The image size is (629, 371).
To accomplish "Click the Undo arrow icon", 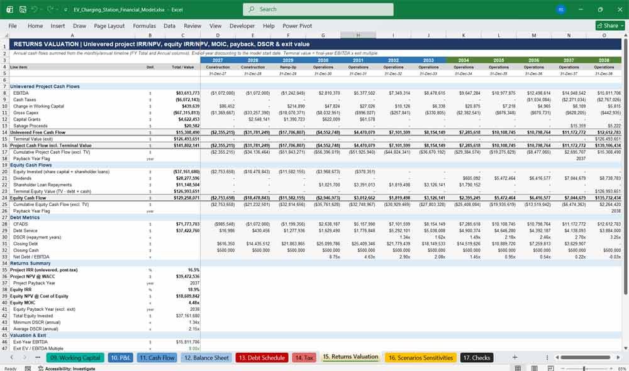I will [x=34, y=9].
